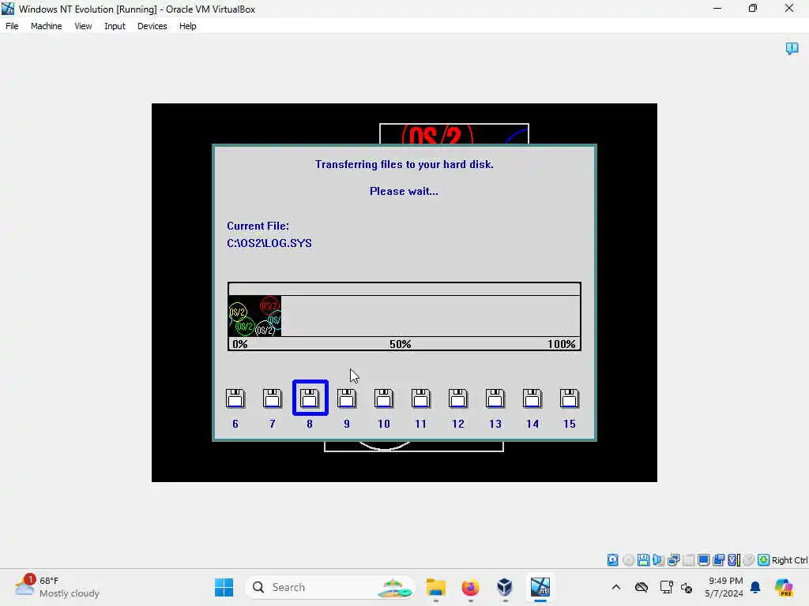Click the Right Ctrl host key label
Image resolution: width=809 pixels, height=606 pixels.
point(789,560)
